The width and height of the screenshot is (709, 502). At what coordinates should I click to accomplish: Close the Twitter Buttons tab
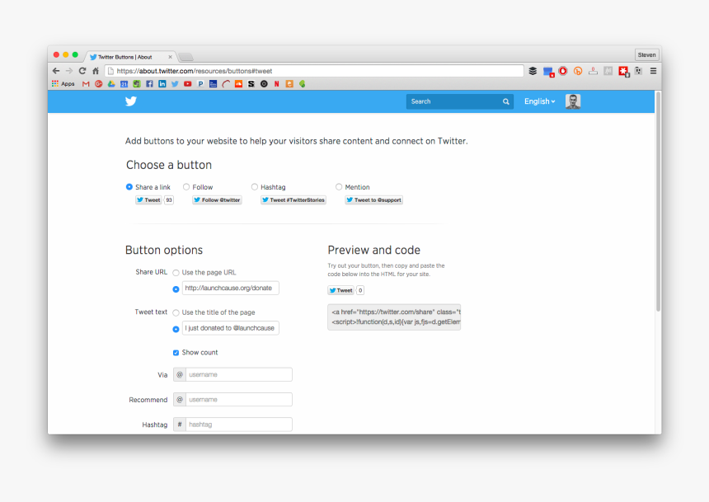coord(170,57)
